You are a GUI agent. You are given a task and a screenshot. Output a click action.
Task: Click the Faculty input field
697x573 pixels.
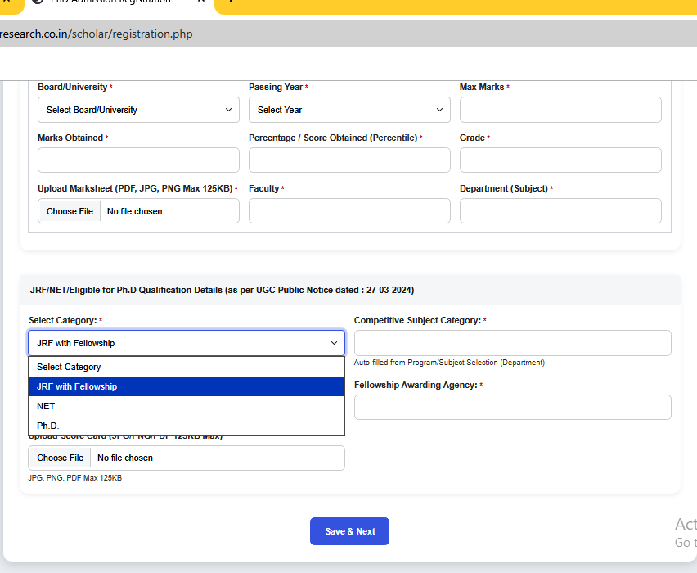tap(349, 211)
